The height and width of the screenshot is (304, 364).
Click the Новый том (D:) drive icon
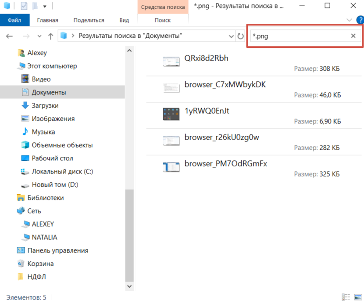[25, 185]
